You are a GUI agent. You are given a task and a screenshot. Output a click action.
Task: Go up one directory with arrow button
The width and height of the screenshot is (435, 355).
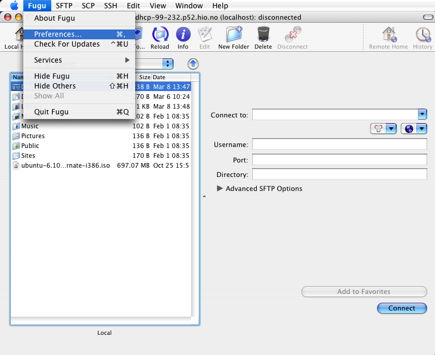[193, 64]
